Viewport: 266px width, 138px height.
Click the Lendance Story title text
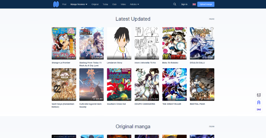pos(114,63)
